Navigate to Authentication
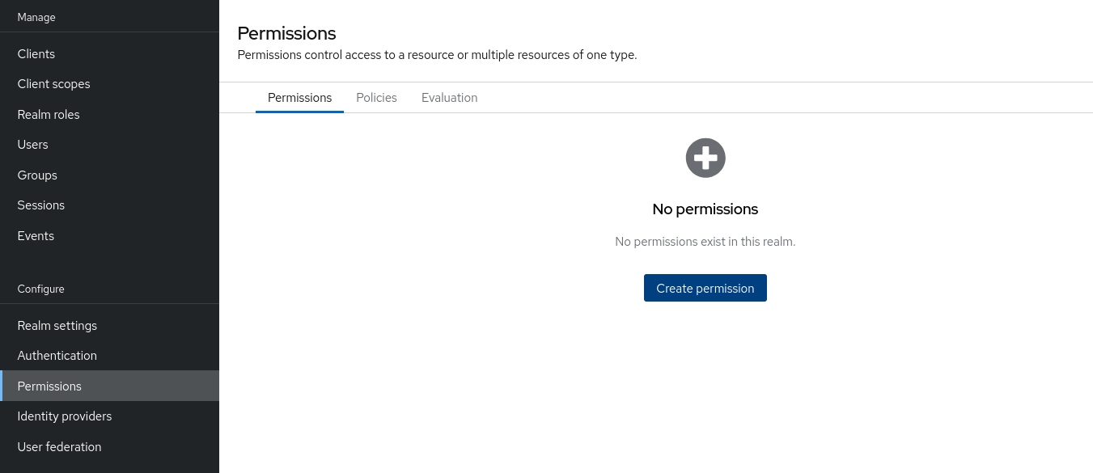Viewport: 1093px width, 473px height. 57,355
